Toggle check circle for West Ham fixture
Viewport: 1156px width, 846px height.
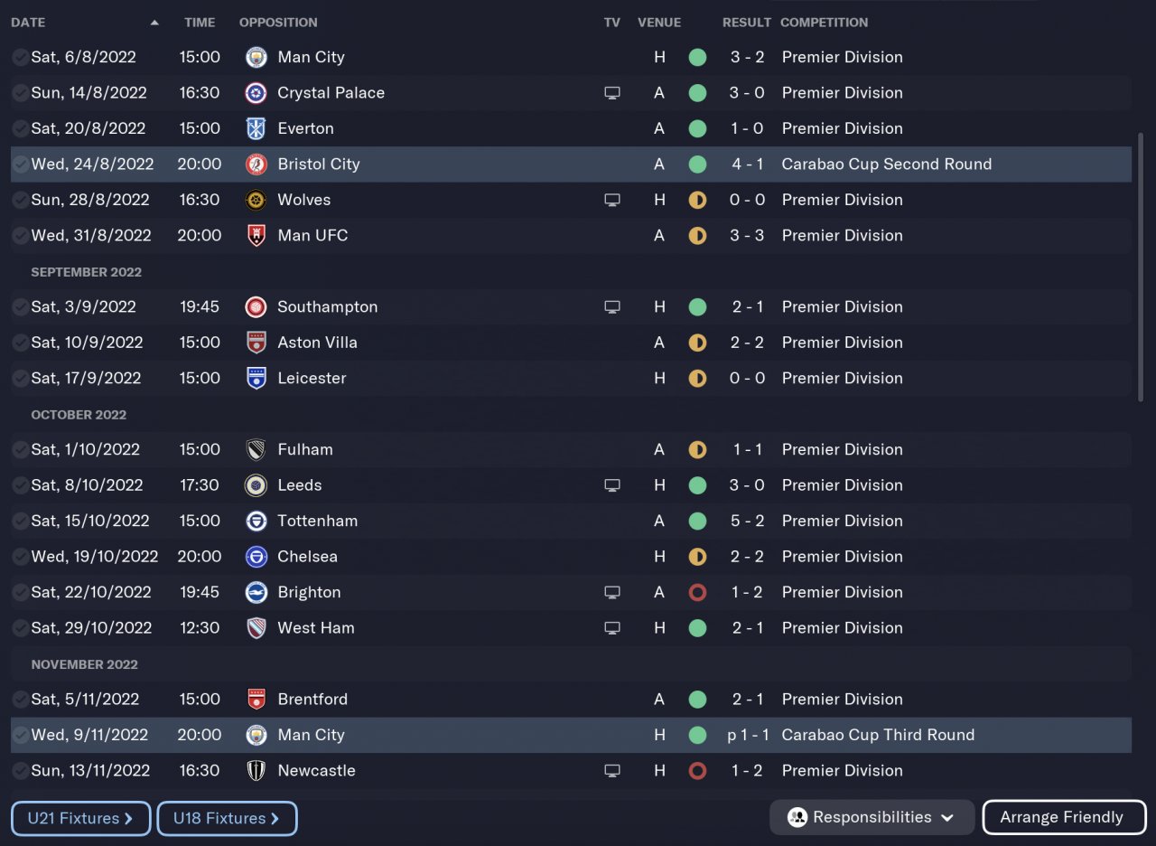click(x=20, y=628)
